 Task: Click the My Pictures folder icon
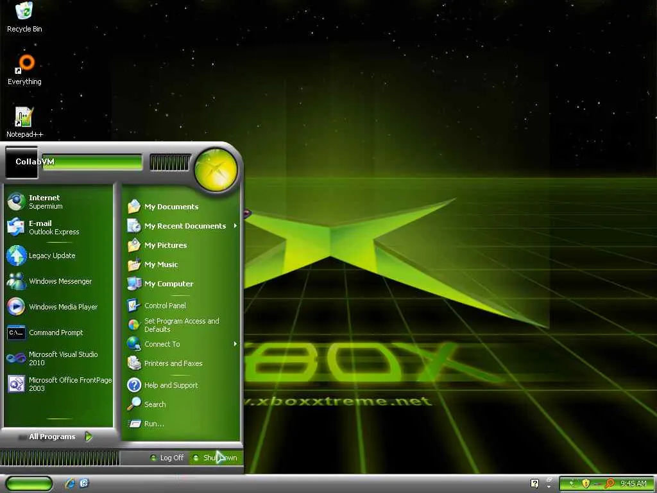[134, 245]
